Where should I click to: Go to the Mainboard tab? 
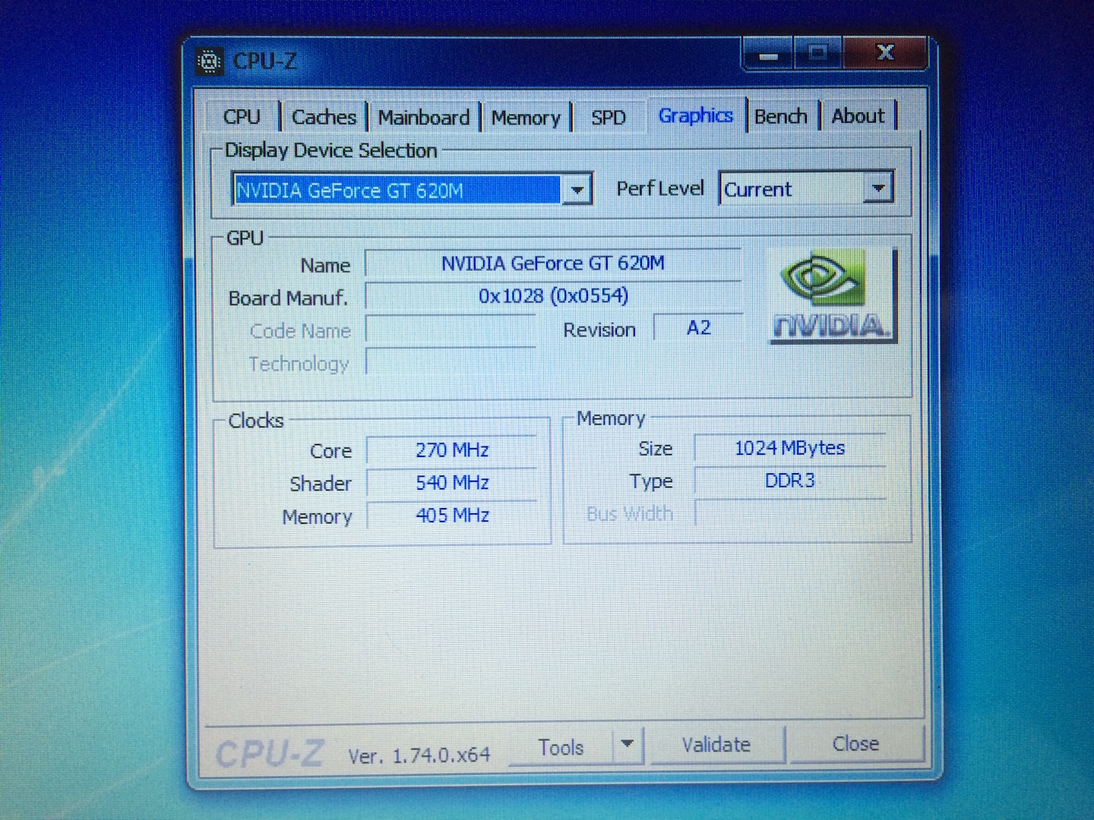[x=424, y=118]
